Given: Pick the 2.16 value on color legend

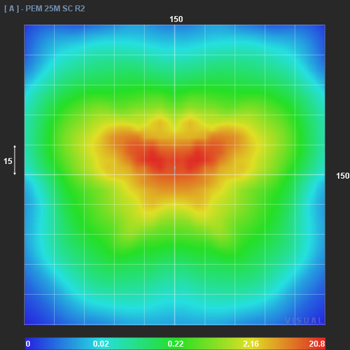Looking at the screenshot, I should [251, 343].
